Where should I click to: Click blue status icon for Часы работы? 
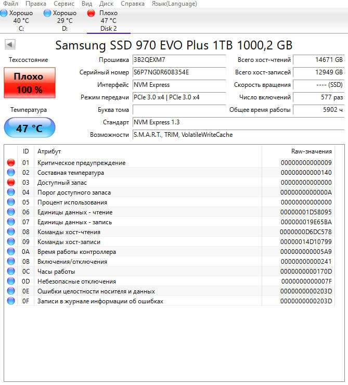click(11, 271)
